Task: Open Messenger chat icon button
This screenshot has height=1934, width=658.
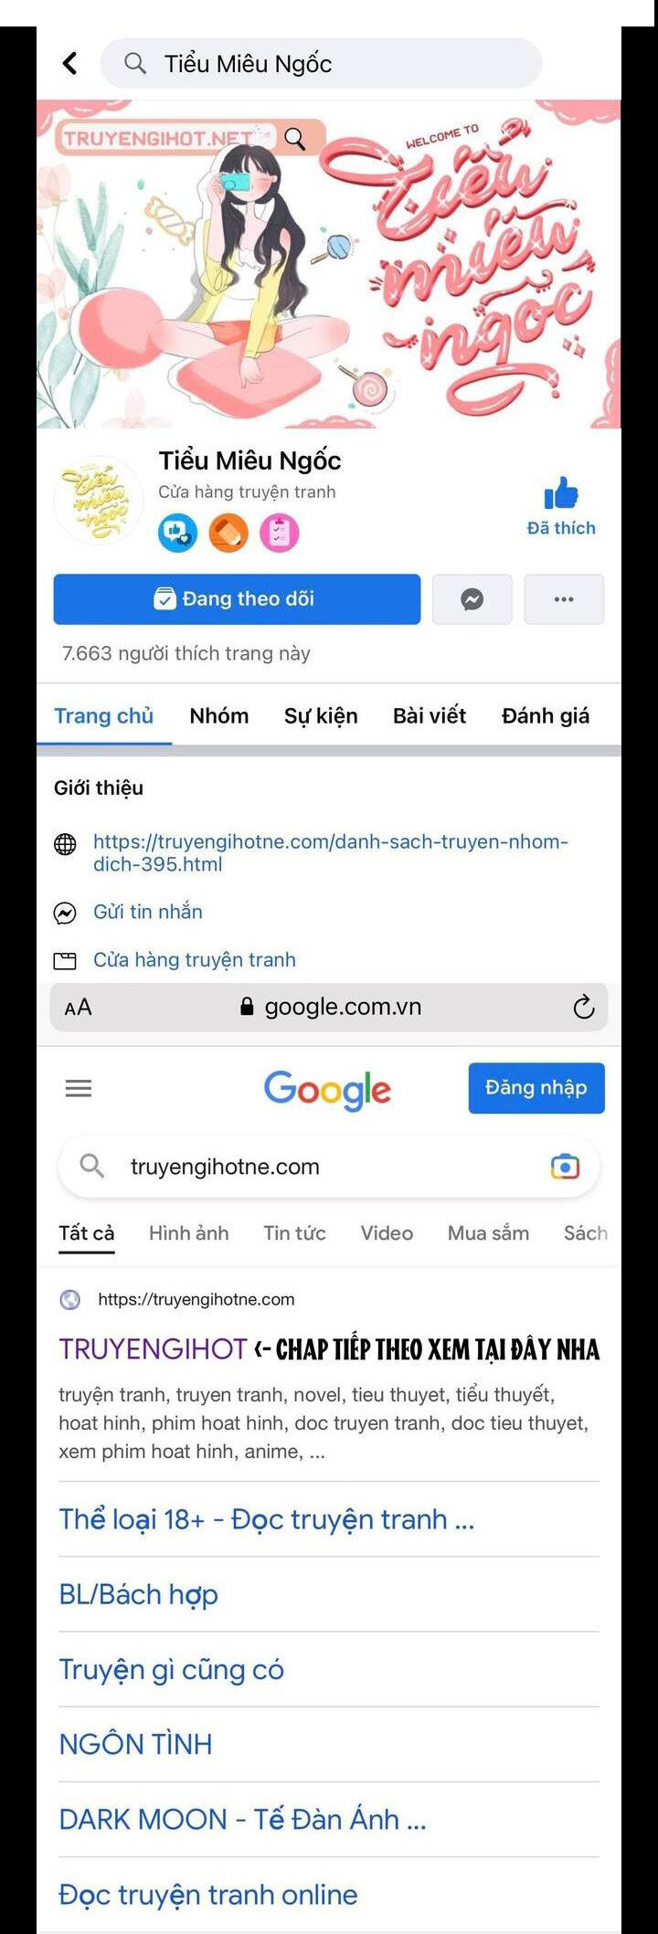Action: click(x=472, y=599)
